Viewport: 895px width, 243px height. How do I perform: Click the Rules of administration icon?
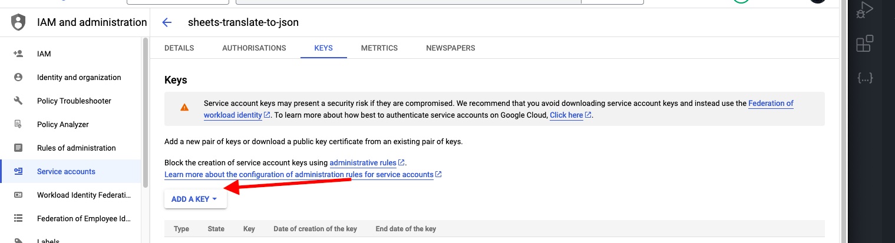click(18, 148)
